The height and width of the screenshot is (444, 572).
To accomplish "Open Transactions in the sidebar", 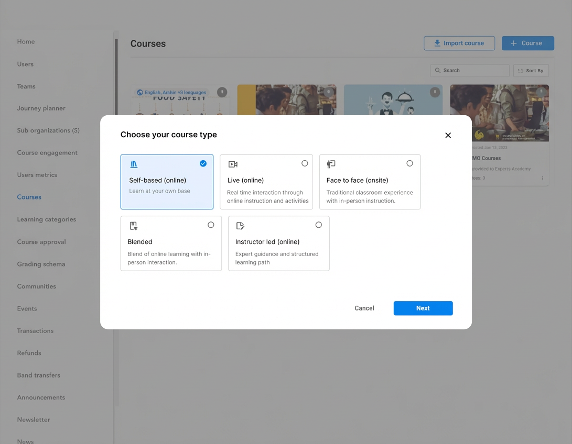I will [x=35, y=331].
